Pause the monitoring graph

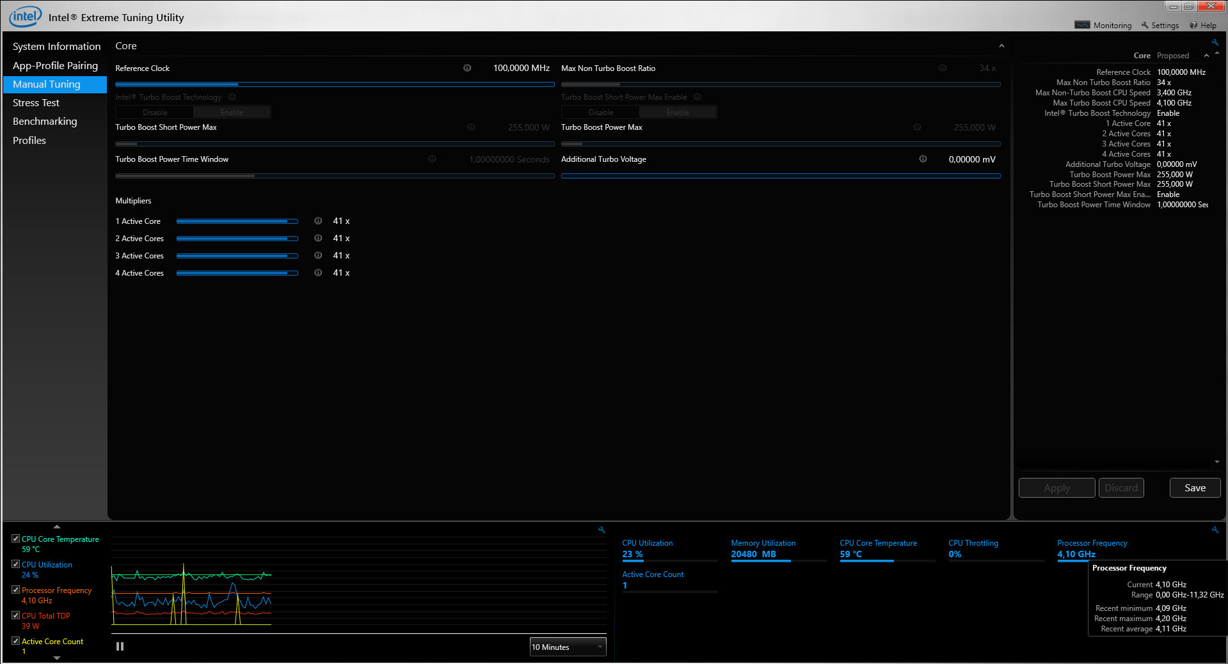(x=120, y=646)
